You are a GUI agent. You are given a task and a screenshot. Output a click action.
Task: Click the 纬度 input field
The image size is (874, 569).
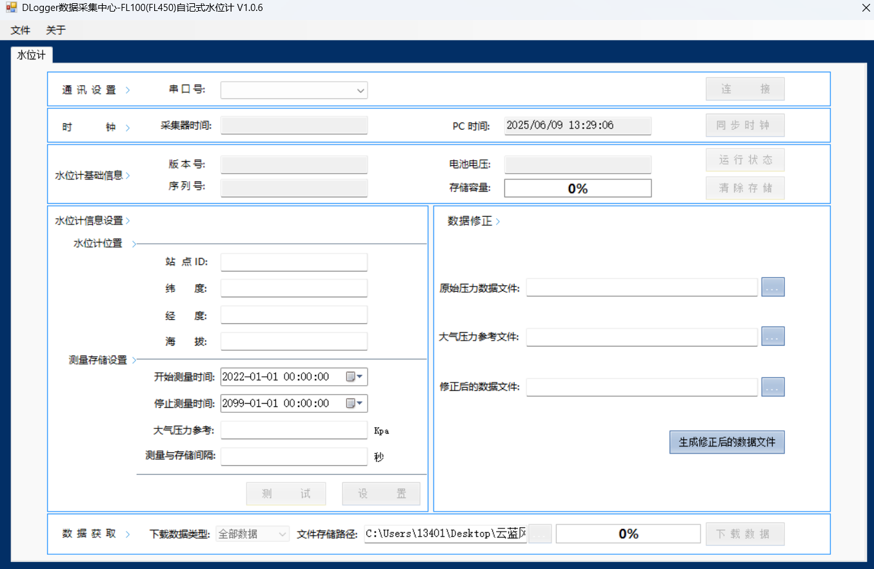(x=294, y=288)
